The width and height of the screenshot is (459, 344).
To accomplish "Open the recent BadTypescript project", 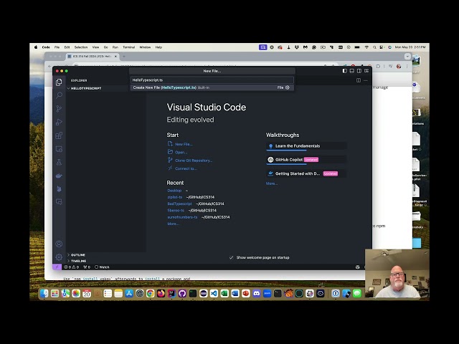I will click(x=179, y=204).
